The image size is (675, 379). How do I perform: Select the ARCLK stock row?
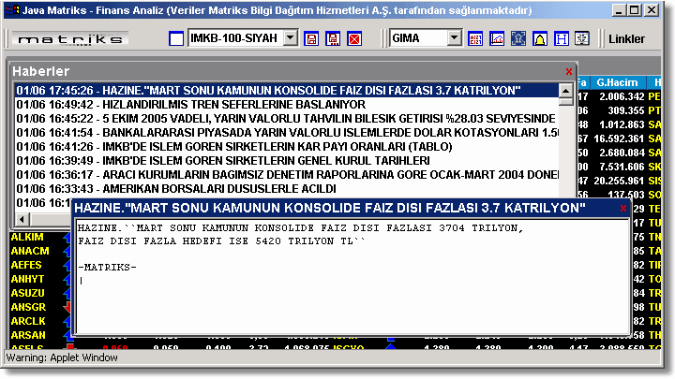click(28, 321)
